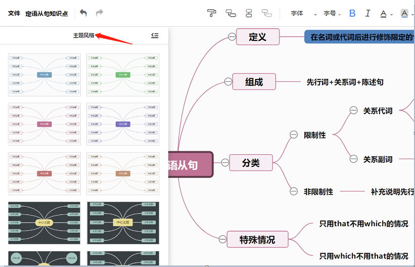415x267 pixels.
Task: Click the undo arrow icon
Action: point(83,13)
